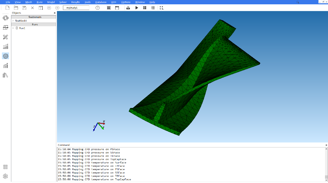The image size is (328, 183).
Task: Expand the Run1 tree node
Action: click(13, 28)
